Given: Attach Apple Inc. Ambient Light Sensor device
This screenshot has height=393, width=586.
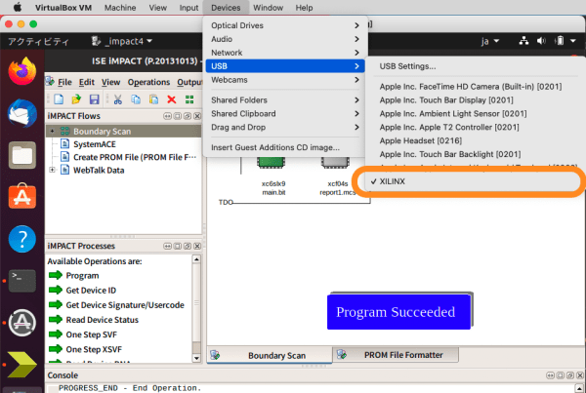Looking at the screenshot, I should click(453, 113).
